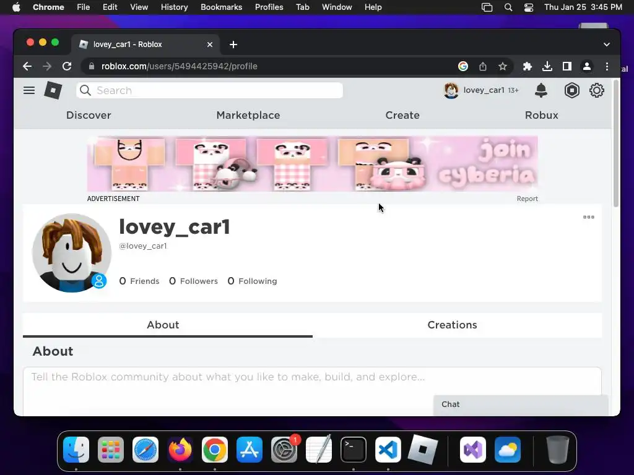Click the Google icon in address bar
The height and width of the screenshot is (475, 634).
click(x=463, y=66)
